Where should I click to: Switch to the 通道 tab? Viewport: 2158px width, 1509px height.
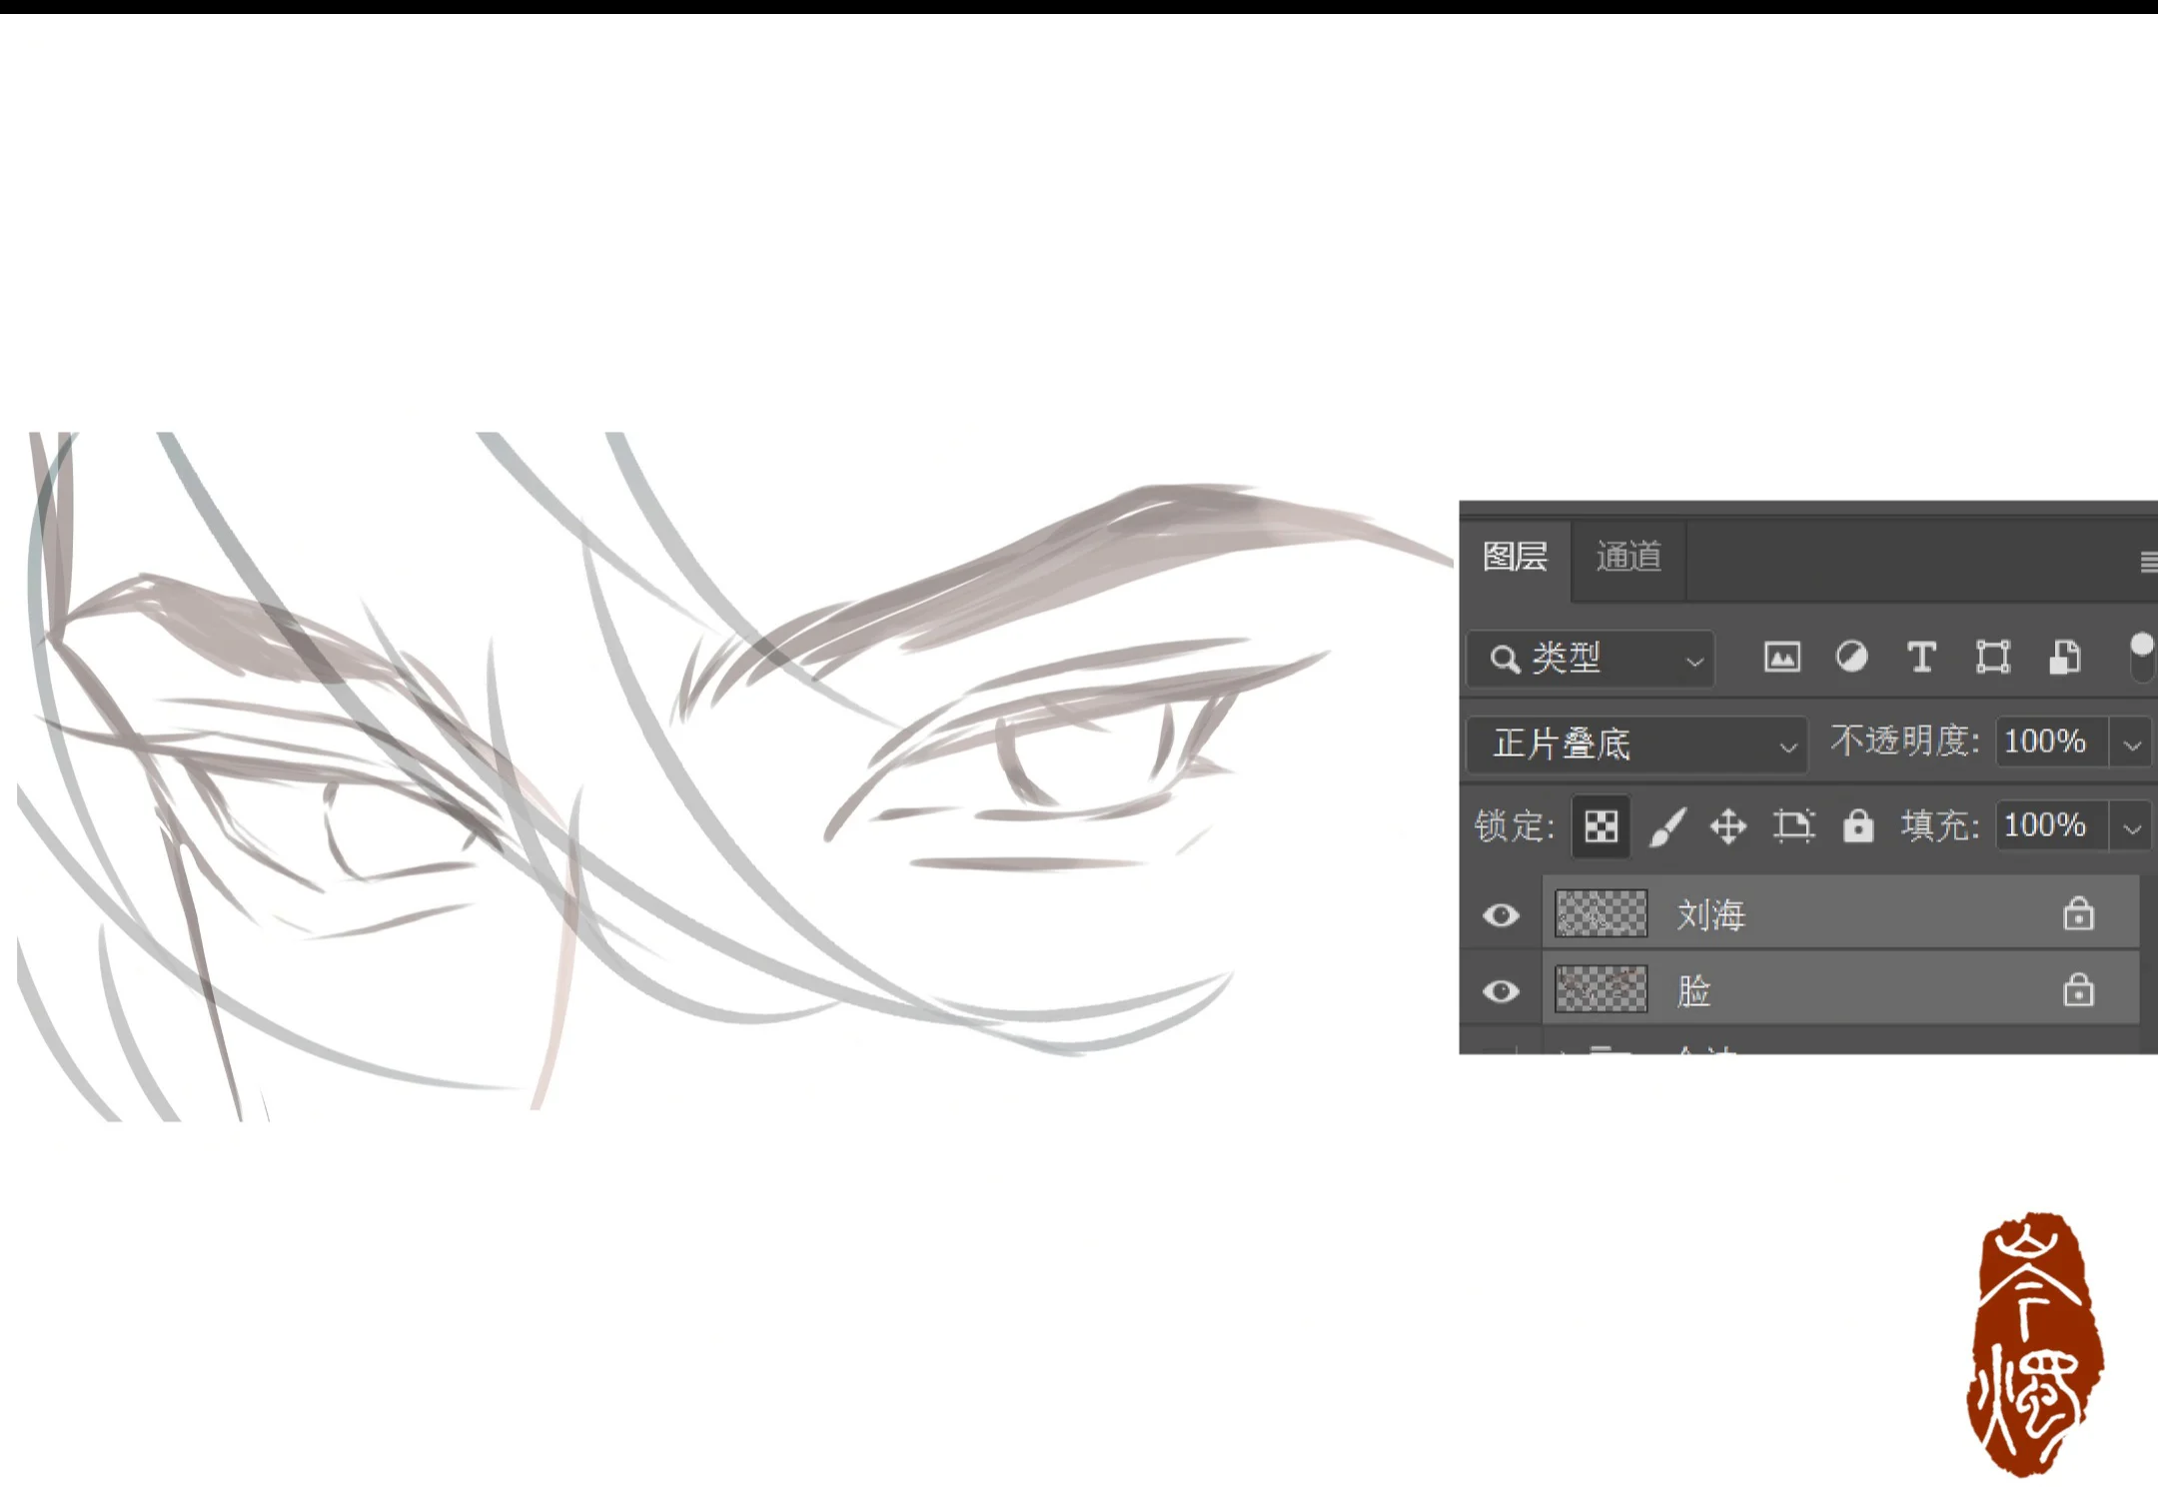click(1628, 557)
